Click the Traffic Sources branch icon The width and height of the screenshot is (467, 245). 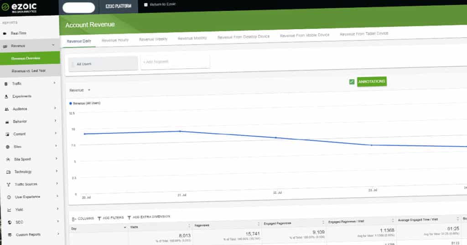(x=9, y=184)
